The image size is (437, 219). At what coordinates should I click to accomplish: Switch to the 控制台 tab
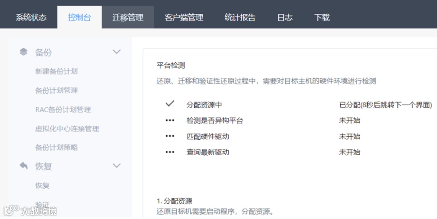tap(79, 17)
